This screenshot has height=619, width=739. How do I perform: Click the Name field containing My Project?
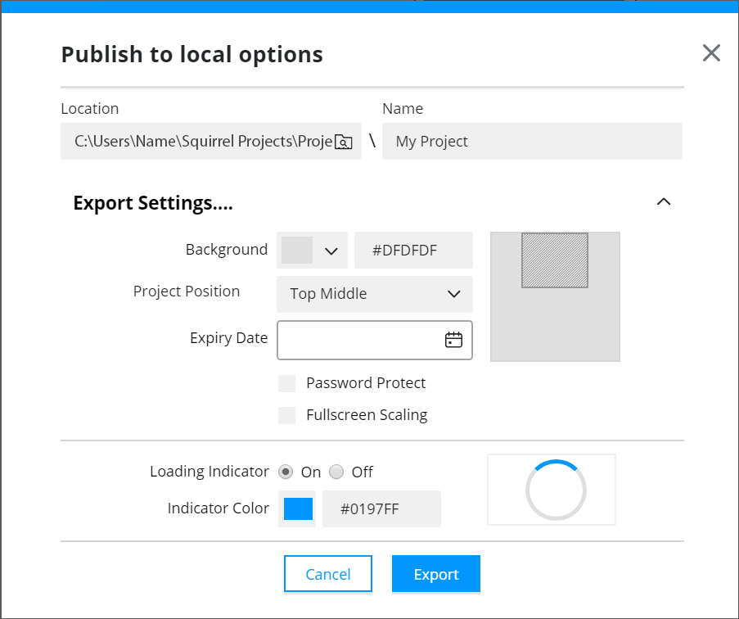pos(532,141)
